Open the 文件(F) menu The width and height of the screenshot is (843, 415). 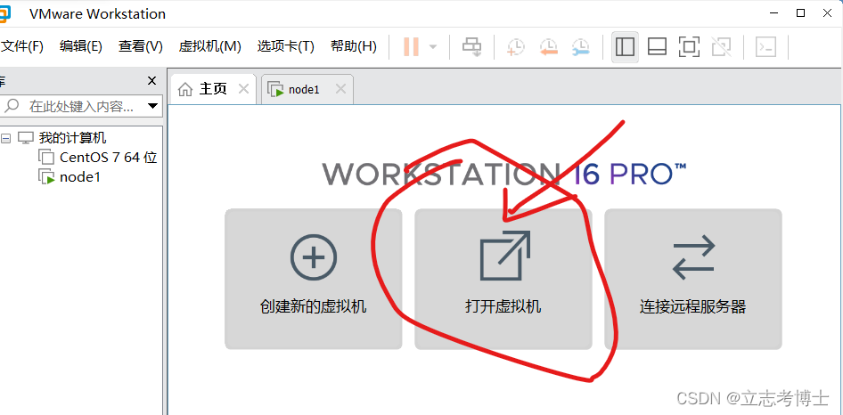click(21, 46)
